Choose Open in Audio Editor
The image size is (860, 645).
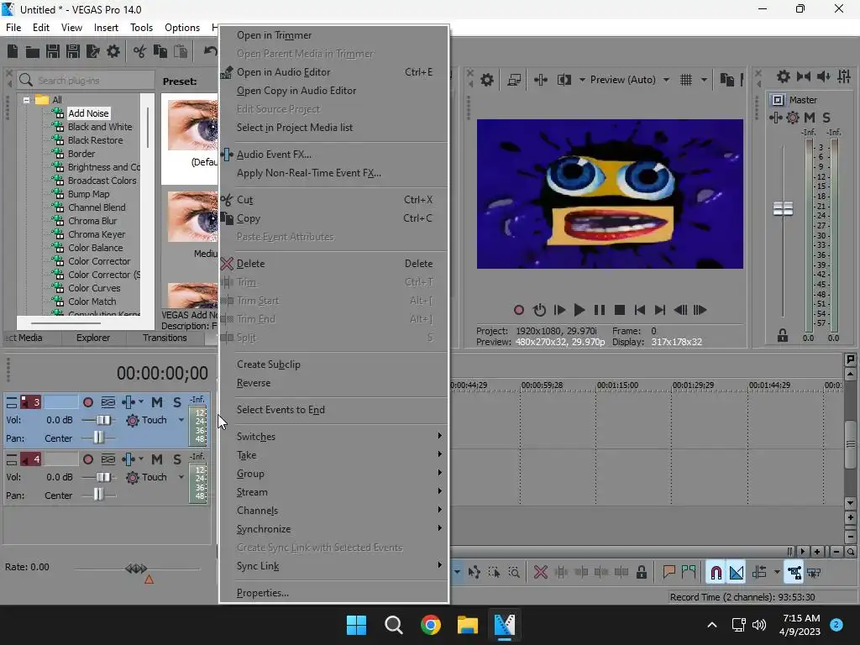[x=333, y=72]
